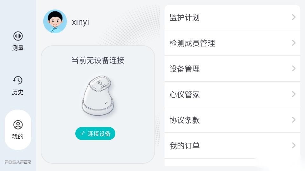Open the 检测成员管理 menu entry
The height and width of the screenshot is (171, 305).
pyautogui.click(x=192, y=43)
